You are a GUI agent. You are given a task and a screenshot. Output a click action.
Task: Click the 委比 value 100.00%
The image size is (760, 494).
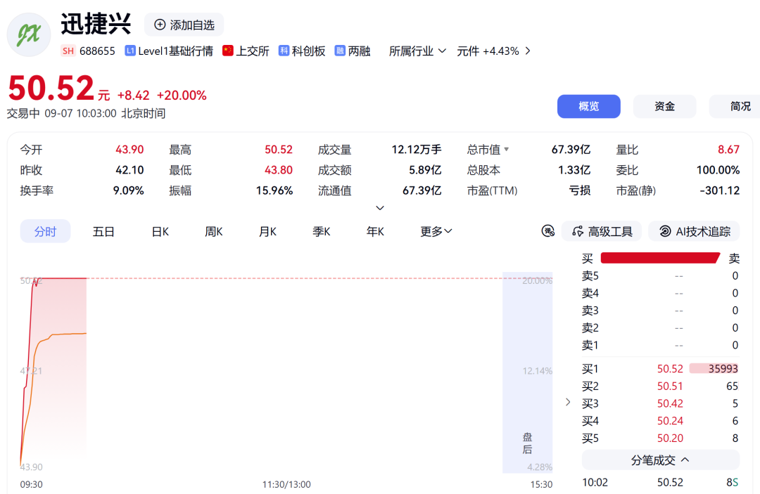coord(718,170)
